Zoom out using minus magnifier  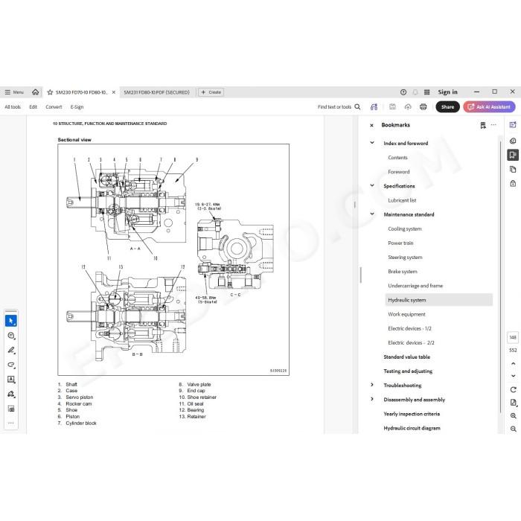[513, 429]
